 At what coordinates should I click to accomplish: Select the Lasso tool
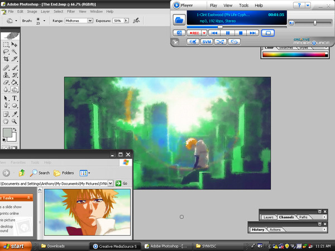[x=6, y=51]
